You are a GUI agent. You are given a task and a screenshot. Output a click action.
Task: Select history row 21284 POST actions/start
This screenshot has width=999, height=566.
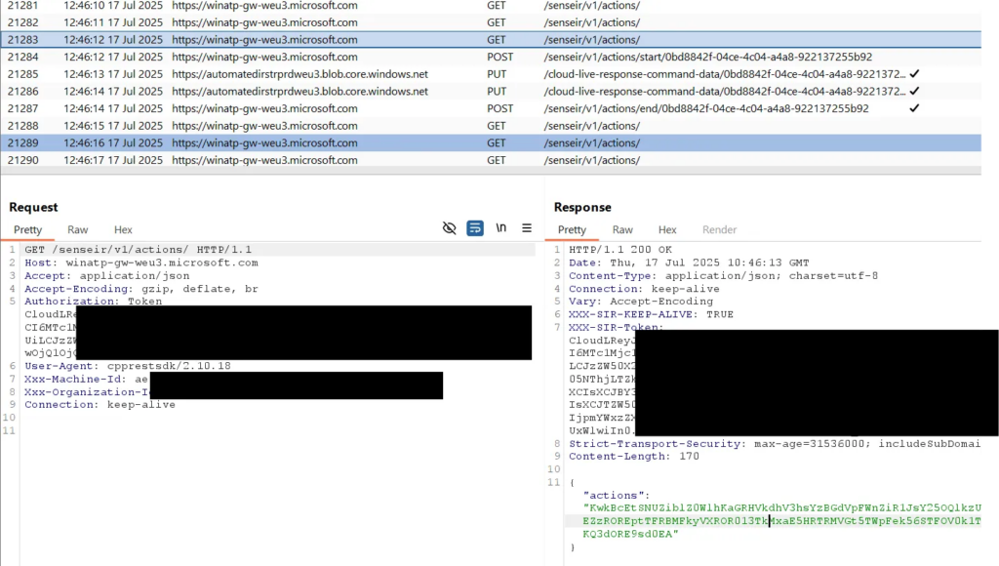(293, 57)
